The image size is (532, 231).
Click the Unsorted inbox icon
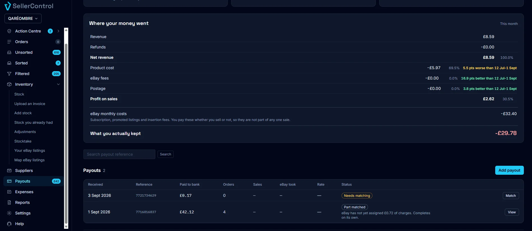click(x=9, y=52)
